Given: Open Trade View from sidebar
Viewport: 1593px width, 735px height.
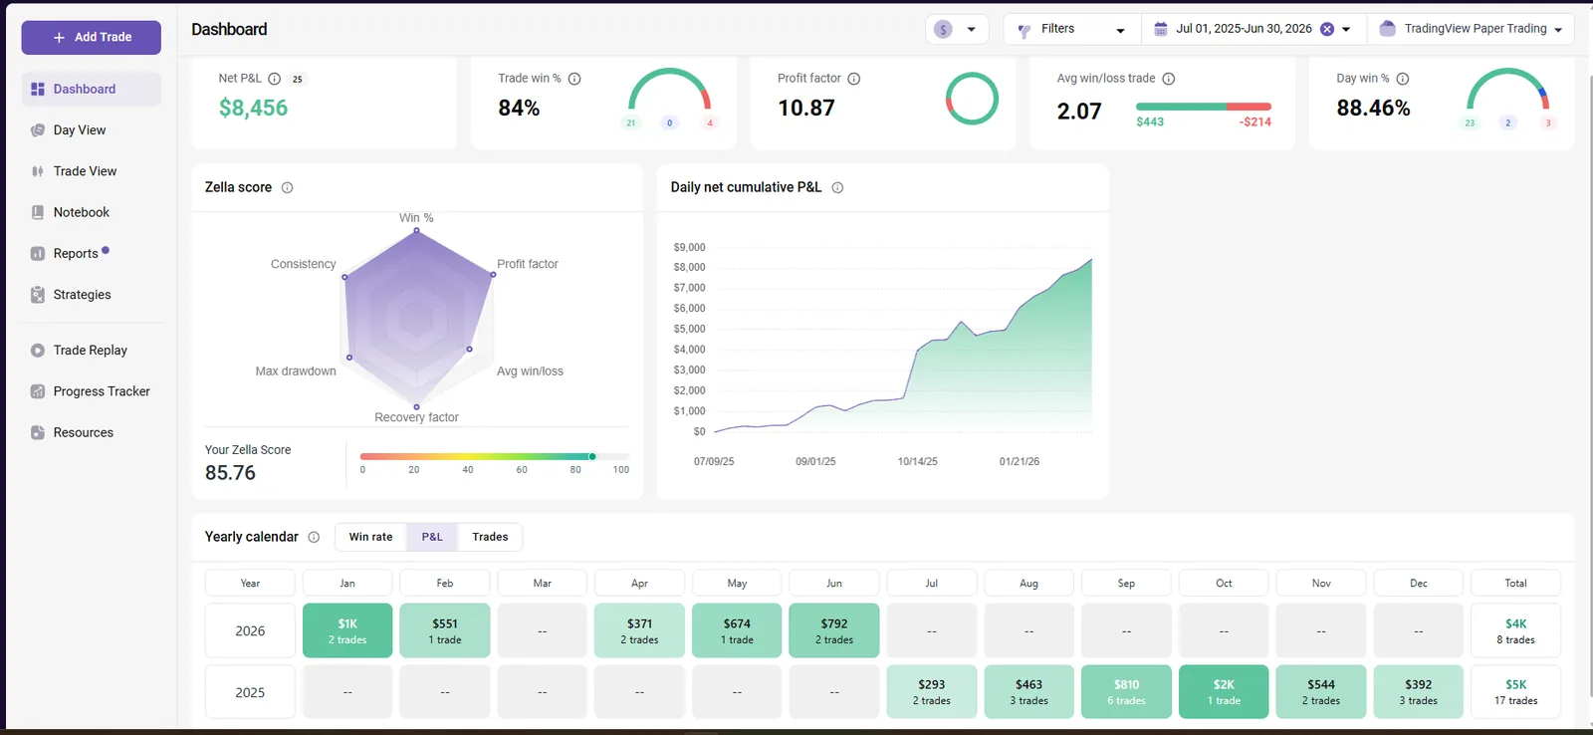Looking at the screenshot, I should (92, 171).
